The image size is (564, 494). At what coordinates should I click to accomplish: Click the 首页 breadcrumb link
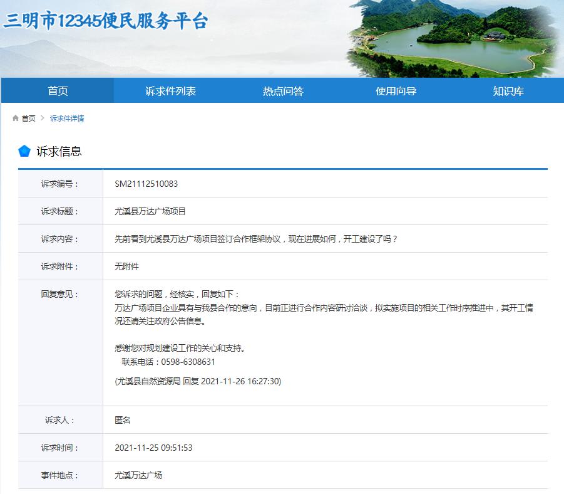click(28, 118)
